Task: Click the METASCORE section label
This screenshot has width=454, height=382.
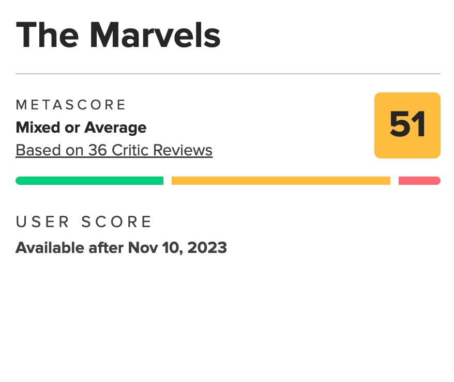Action: pos(71,105)
